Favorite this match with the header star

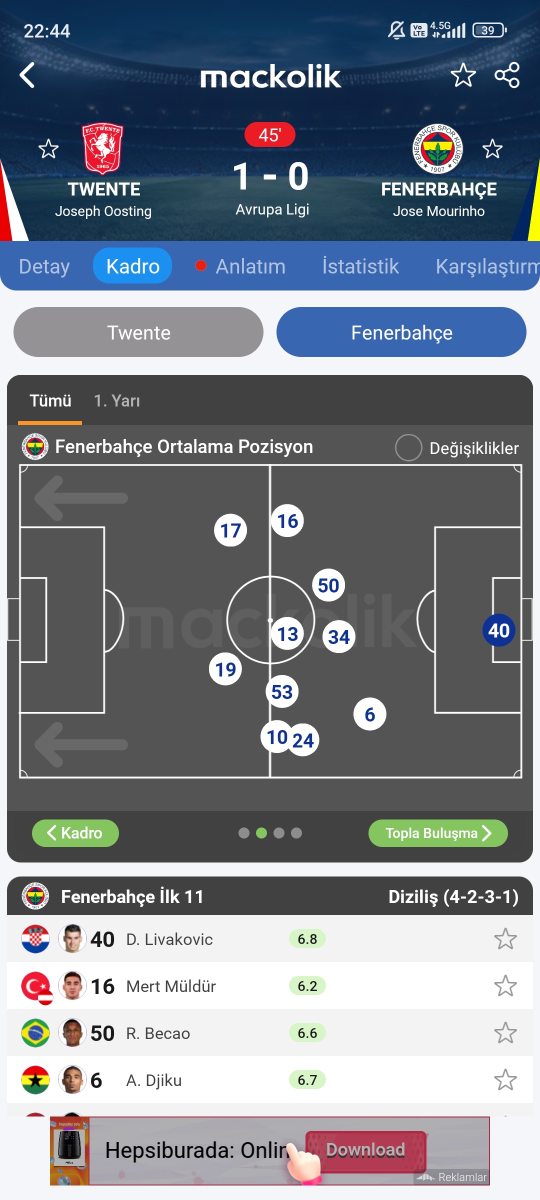[463, 75]
